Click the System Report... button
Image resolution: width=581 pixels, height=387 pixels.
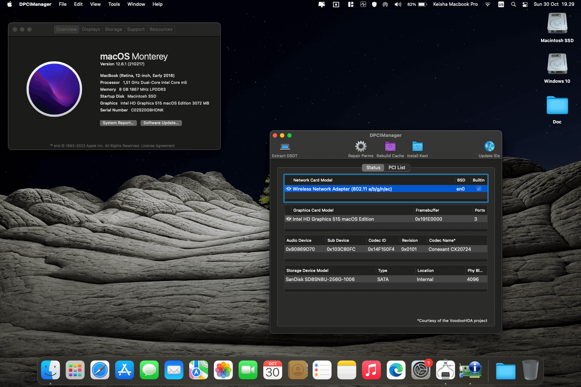(x=118, y=123)
